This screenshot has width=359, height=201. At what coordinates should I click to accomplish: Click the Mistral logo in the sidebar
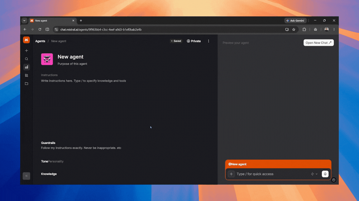coord(26,40)
